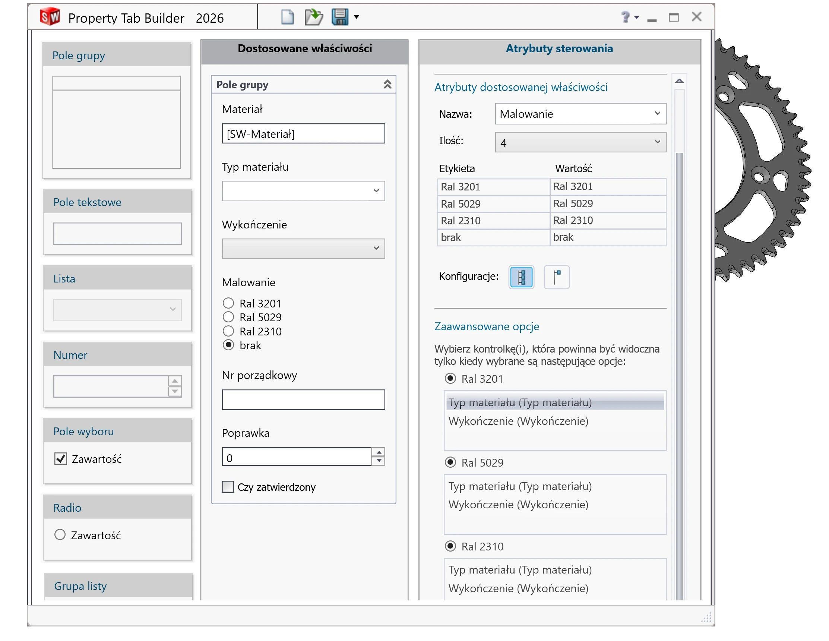The height and width of the screenshot is (641, 829).
Task: Click the Help question mark icon
Action: point(625,17)
